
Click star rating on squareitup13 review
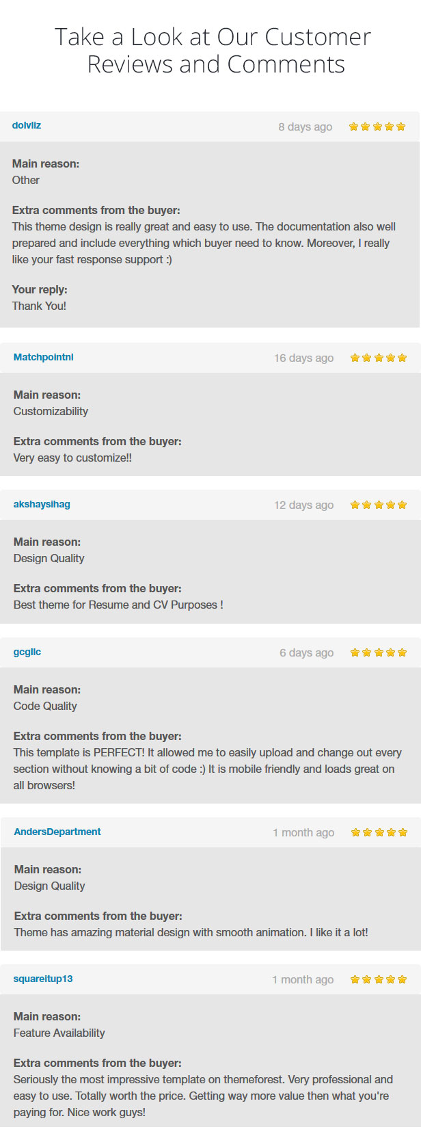[x=379, y=979]
